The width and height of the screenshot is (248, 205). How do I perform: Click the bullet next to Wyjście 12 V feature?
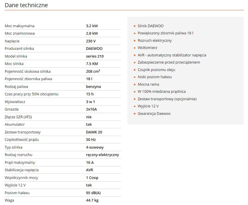point(135,107)
